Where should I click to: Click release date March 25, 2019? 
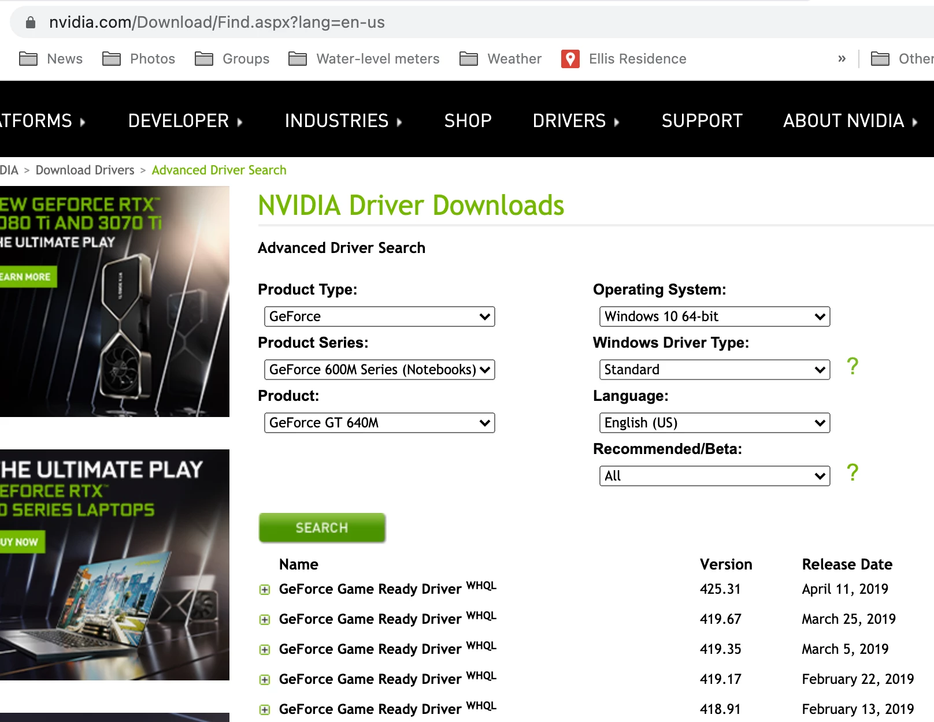(848, 619)
